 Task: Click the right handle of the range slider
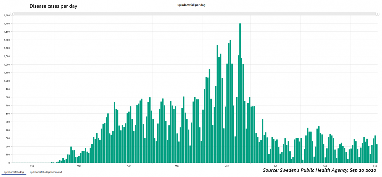point(377,14)
